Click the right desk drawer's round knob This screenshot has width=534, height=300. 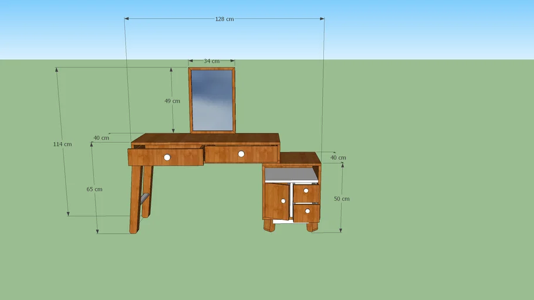(241, 154)
